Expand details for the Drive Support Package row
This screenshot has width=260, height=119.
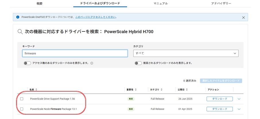(239, 99)
